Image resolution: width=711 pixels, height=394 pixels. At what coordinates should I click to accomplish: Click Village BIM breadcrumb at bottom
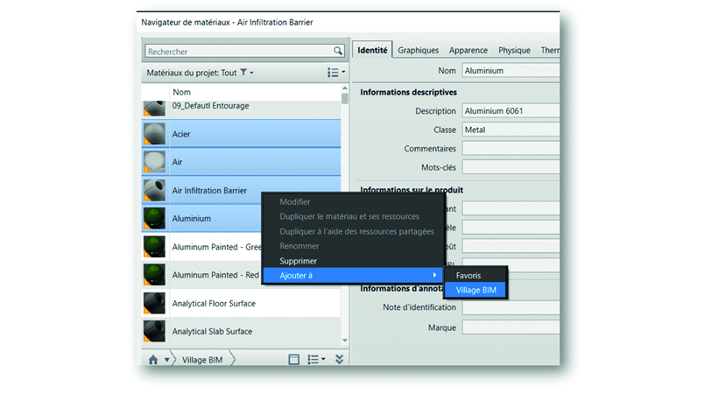(202, 360)
